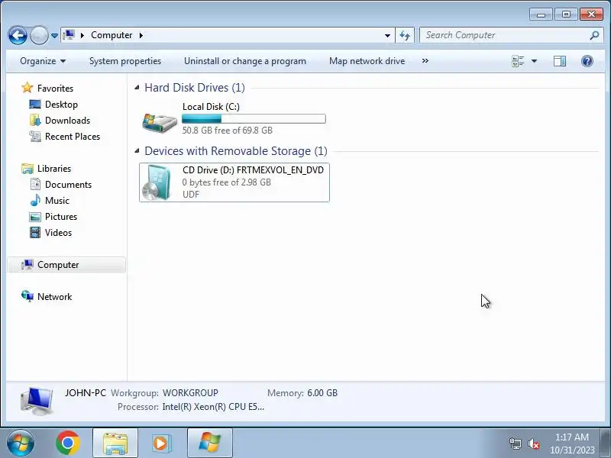
Task: Open the view options dropdown arrow
Action: click(x=534, y=61)
